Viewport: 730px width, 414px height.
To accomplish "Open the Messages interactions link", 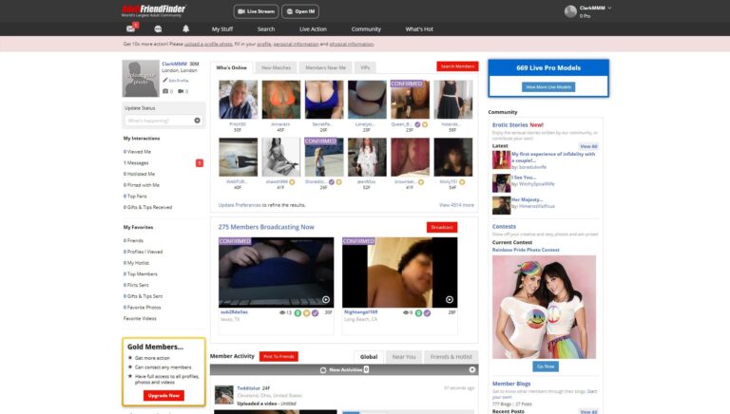I will click(136, 162).
